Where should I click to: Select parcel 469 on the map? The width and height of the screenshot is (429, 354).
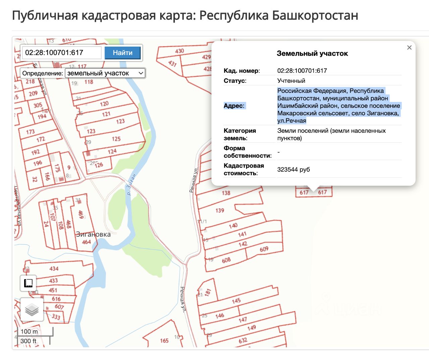81,215
